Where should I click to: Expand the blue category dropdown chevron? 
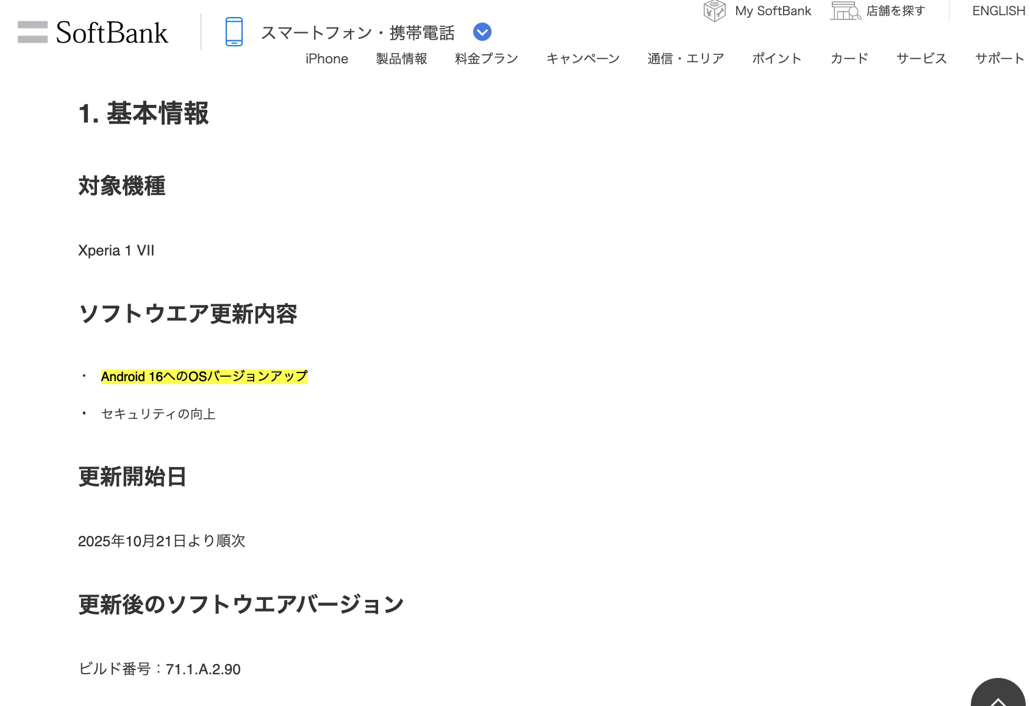click(482, 32)
